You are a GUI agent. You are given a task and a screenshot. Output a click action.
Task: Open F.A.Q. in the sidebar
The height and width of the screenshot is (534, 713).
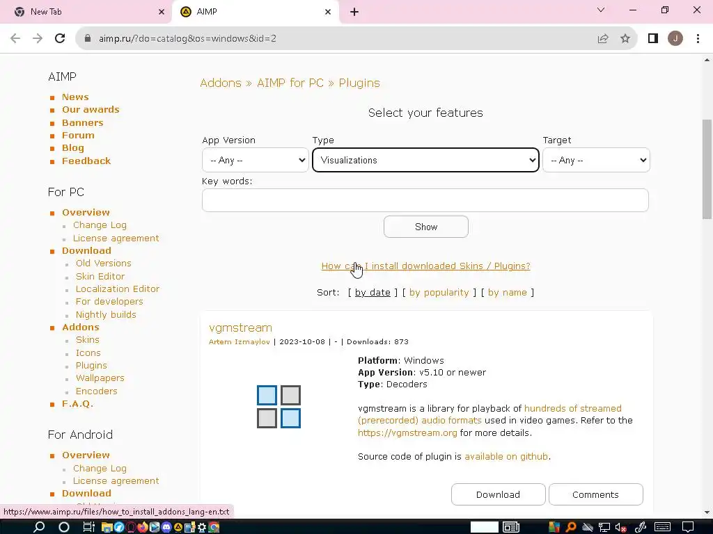pyautogui.click(x=77, y=404)
